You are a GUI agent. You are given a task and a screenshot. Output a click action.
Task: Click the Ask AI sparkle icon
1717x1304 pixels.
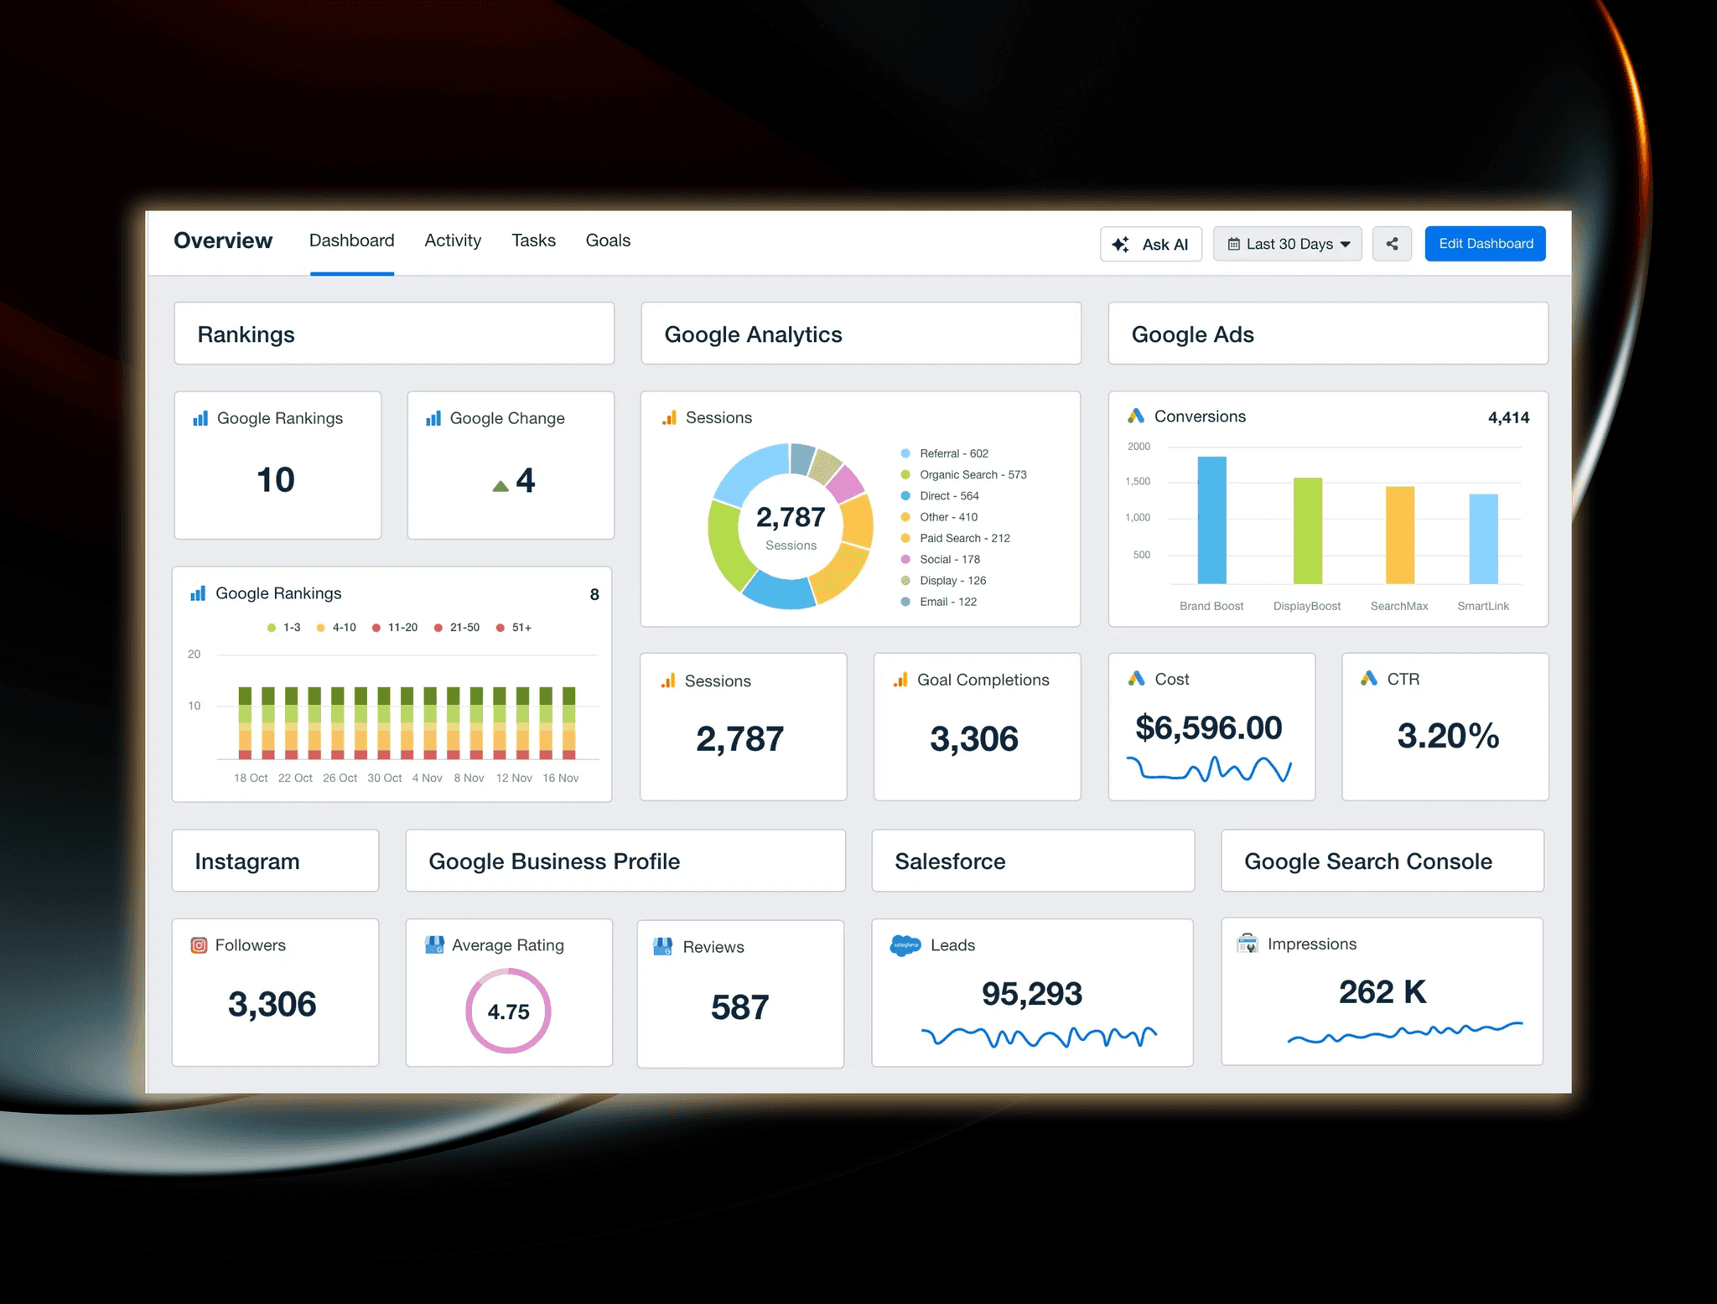(x=1120, y=245)
